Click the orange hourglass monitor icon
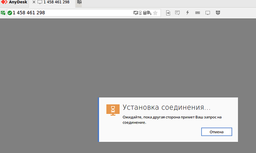This screenshot has height=153, width=256. (113, 110)
